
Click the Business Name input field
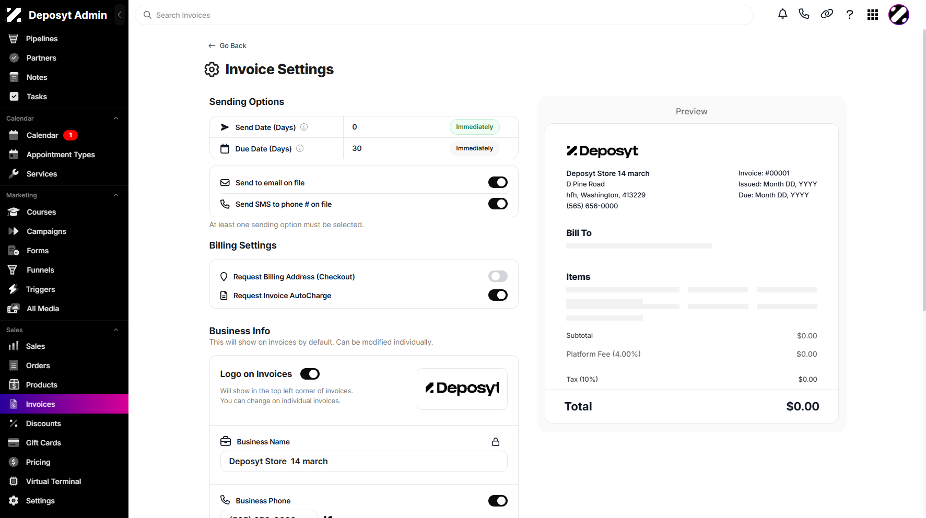pyautogui.click(x=364, y=461)
